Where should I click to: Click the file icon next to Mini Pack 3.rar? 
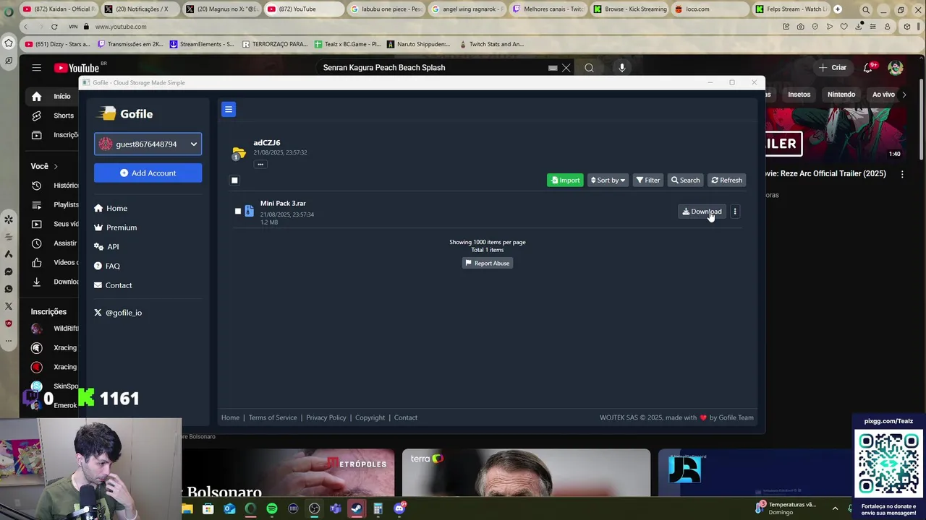249,211
